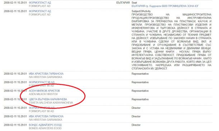Open the АСЕН МИЛКОВ ХРИСТОВ link

(44, 91)
